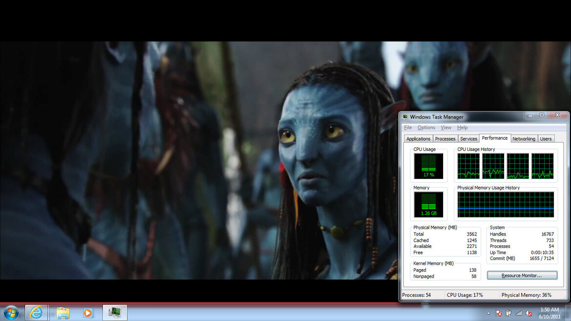The width and height of the screenshot is (571, 321).
Task: Click status bar text Processes: 54
Action: [417, 295]
